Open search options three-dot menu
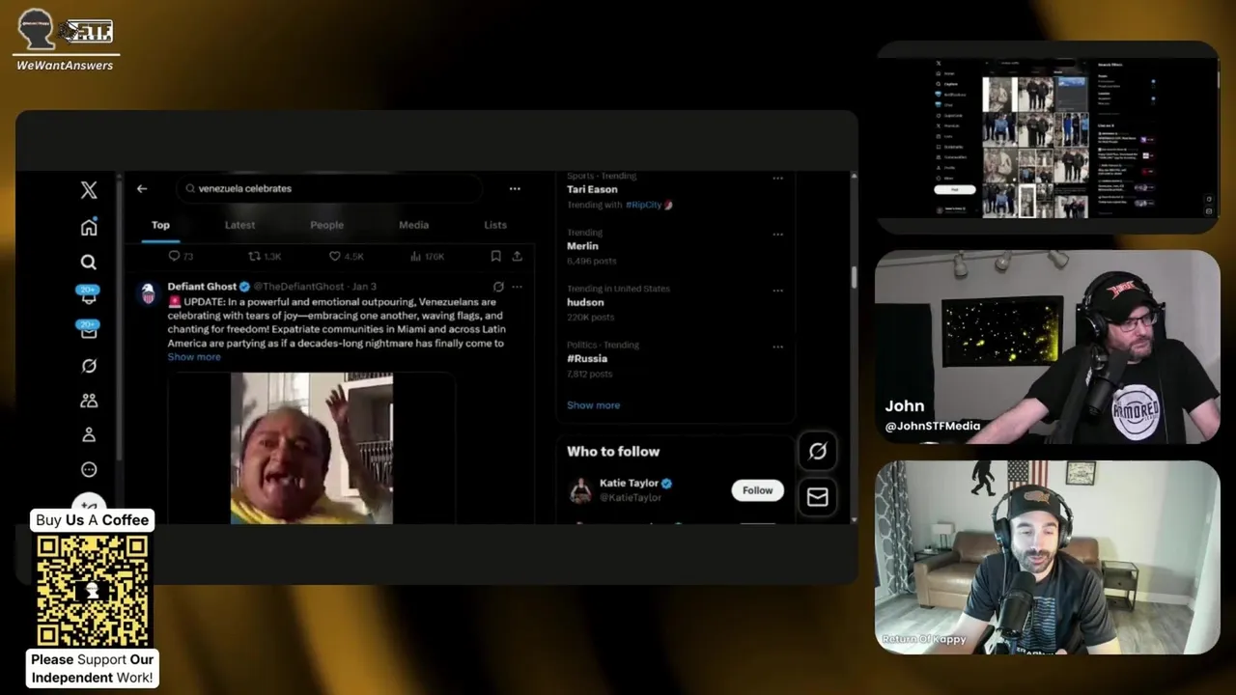1236x695 pixels. [x=515, y=189]
